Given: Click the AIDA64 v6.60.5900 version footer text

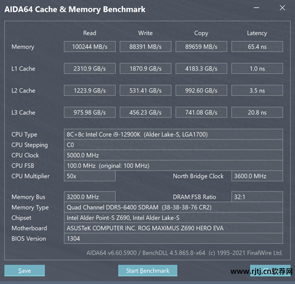Looking at the screenshot, I should pyautogui.click(x=184, y=253).
